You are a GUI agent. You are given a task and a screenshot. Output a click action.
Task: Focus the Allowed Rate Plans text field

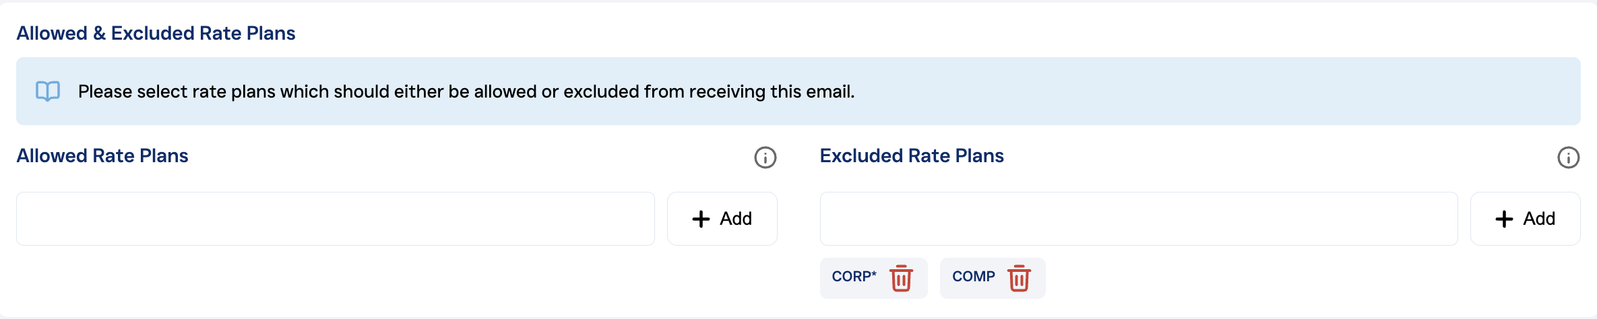tap(335, 219)
